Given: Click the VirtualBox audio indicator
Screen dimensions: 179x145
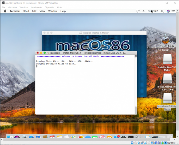Looking at the screenshot, I should tap(139, 143).
